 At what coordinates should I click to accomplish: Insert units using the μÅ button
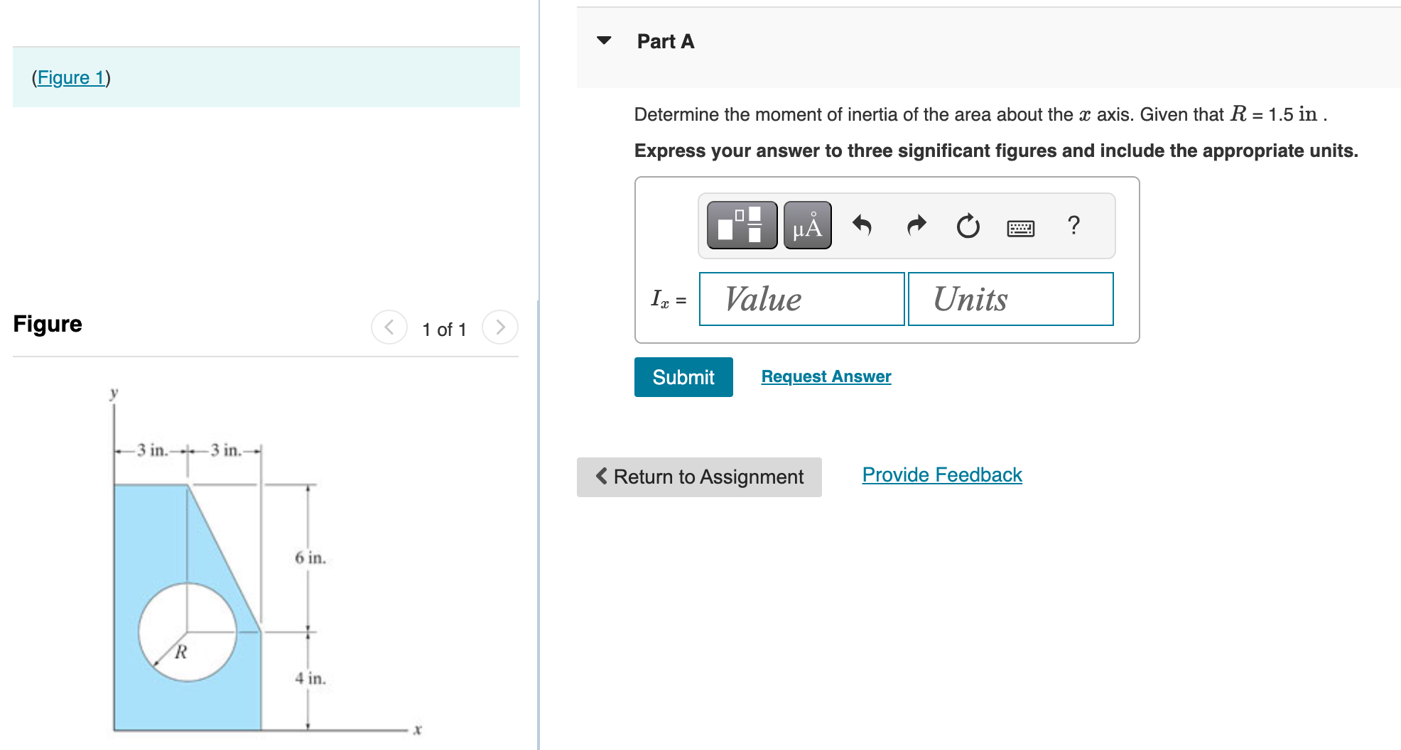[807, 226]
